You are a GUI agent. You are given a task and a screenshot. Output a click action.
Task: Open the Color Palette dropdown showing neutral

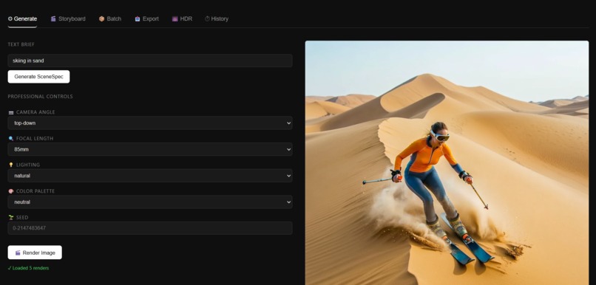tap(150, 202)
